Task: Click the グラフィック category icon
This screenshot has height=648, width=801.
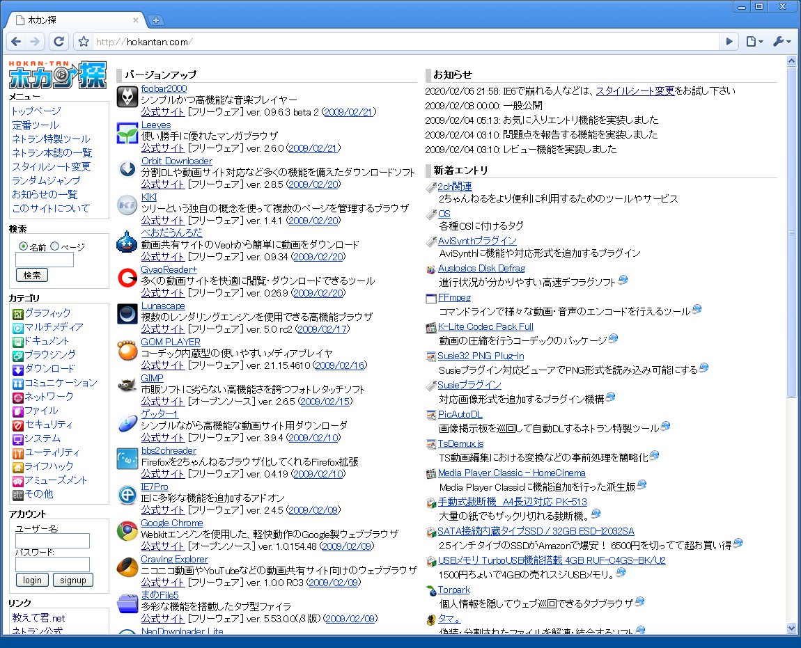Action: pos(18,314)
